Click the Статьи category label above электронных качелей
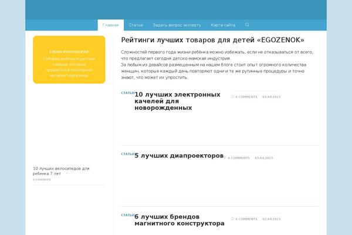The image size is (352, 235). pyautogui.click(x=128, y=93)
